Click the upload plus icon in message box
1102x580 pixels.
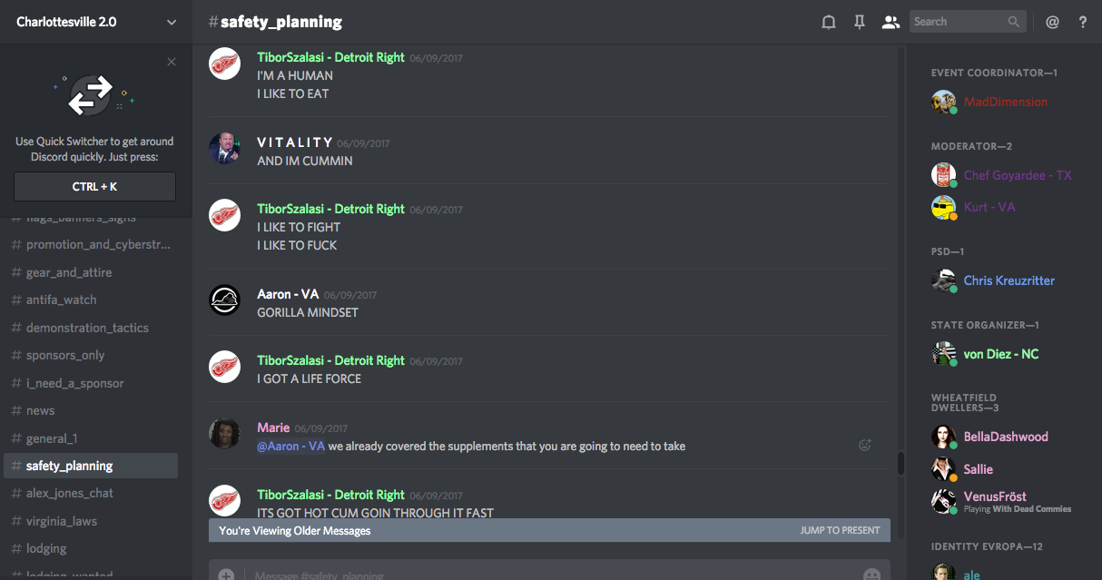pos(226,575)
